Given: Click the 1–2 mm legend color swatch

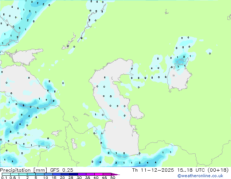Looking at the screenshot, I should [23, 174].
